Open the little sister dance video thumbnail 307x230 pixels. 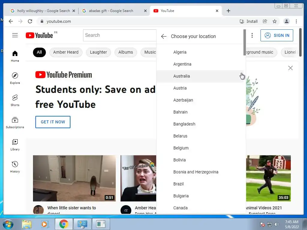click(74, 178)
